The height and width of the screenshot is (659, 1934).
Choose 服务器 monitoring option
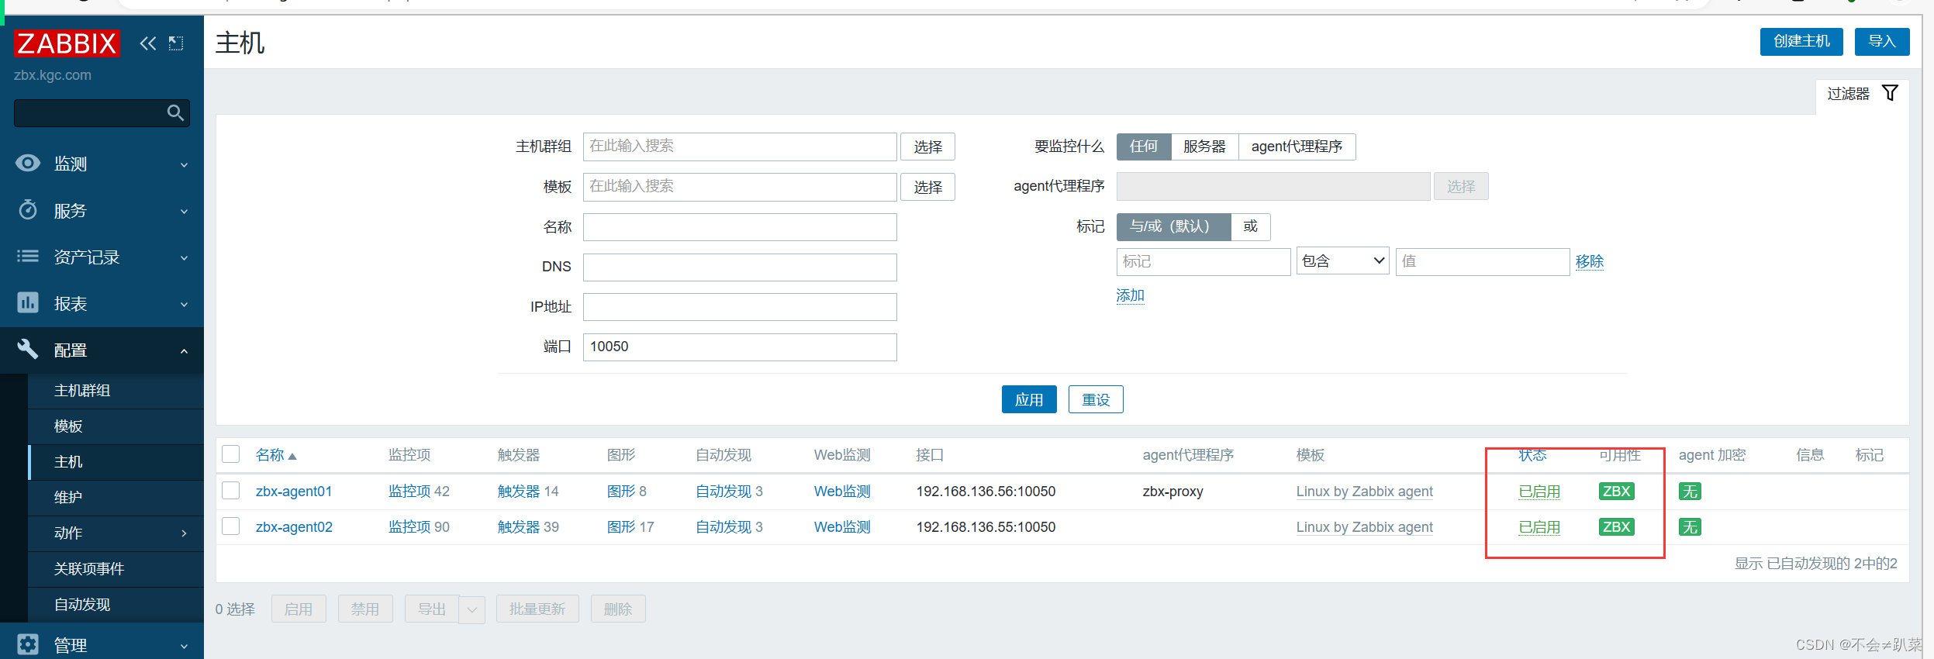tap(1204, 147)
